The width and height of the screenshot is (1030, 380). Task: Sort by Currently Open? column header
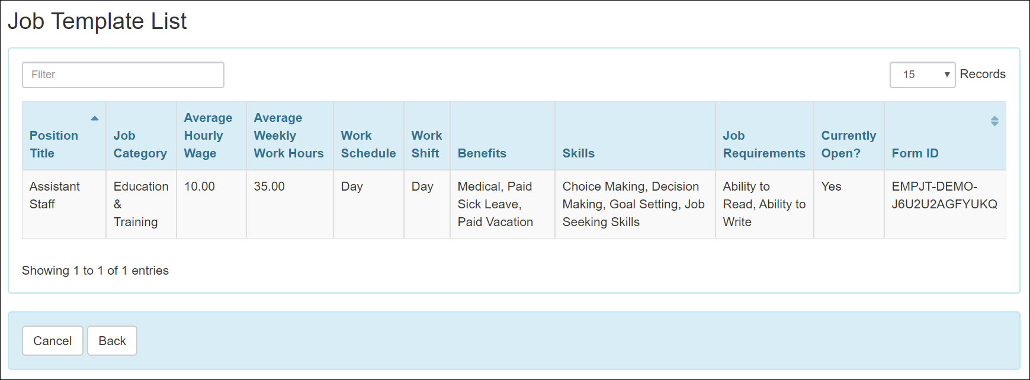coord(848,144)
